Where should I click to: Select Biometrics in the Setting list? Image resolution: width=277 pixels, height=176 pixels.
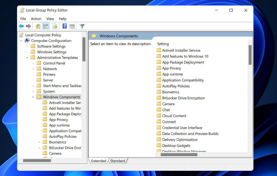[171, 92]
